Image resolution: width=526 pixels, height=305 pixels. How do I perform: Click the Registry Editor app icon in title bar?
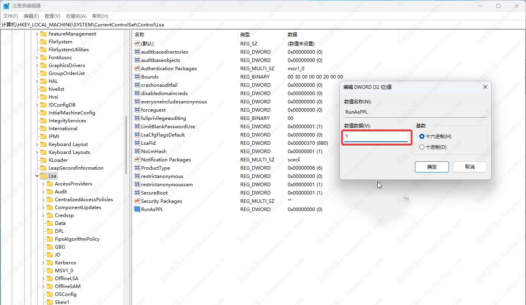[7, 6]
